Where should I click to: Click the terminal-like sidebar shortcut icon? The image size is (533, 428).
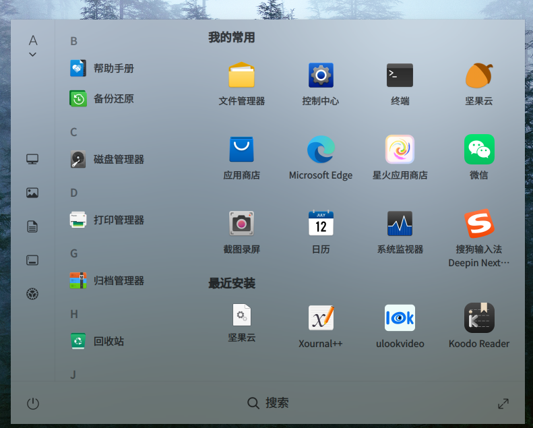coord(32,260)
